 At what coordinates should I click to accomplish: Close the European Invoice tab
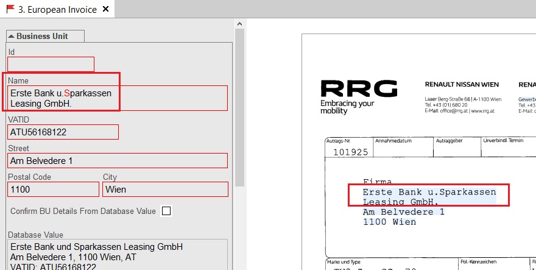pos(106,9)
